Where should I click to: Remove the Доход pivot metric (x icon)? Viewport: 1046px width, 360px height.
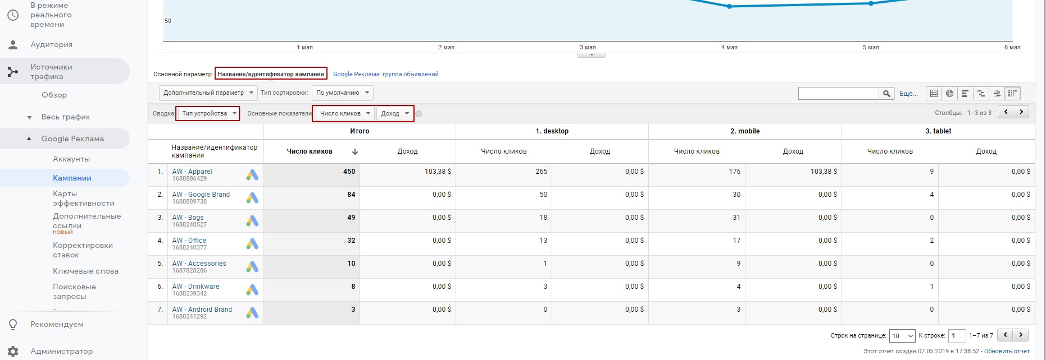coord(419,114)
